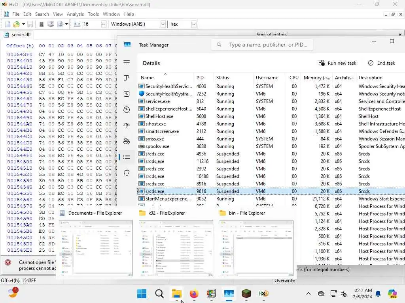Go to Users page in Task Manager sidebar
Viewport: 405px width, 303px height.
127,141
